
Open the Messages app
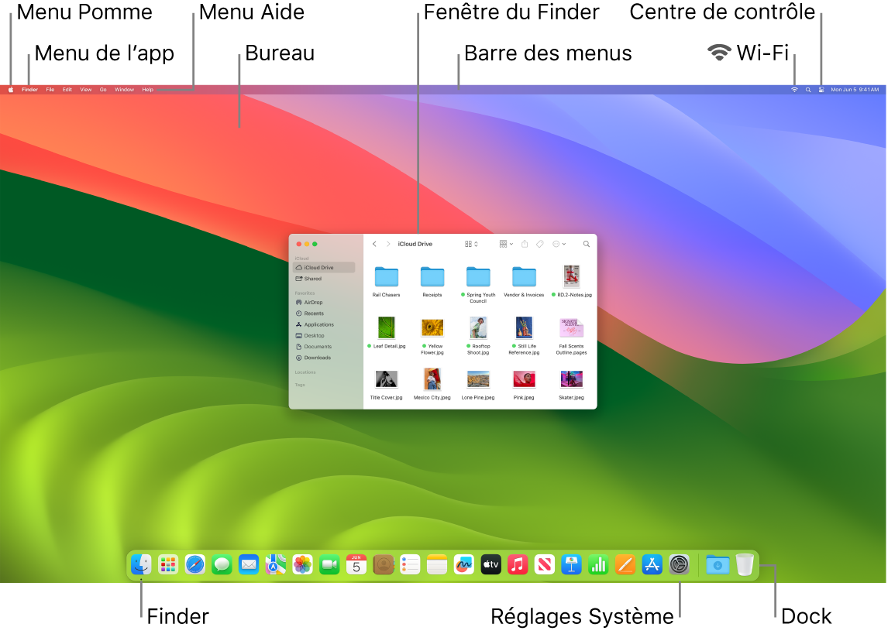(x=223, y=564)
